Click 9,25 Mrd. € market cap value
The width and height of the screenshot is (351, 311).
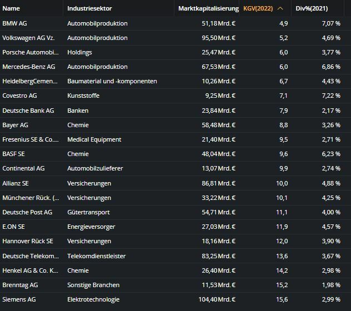(220, 96)
